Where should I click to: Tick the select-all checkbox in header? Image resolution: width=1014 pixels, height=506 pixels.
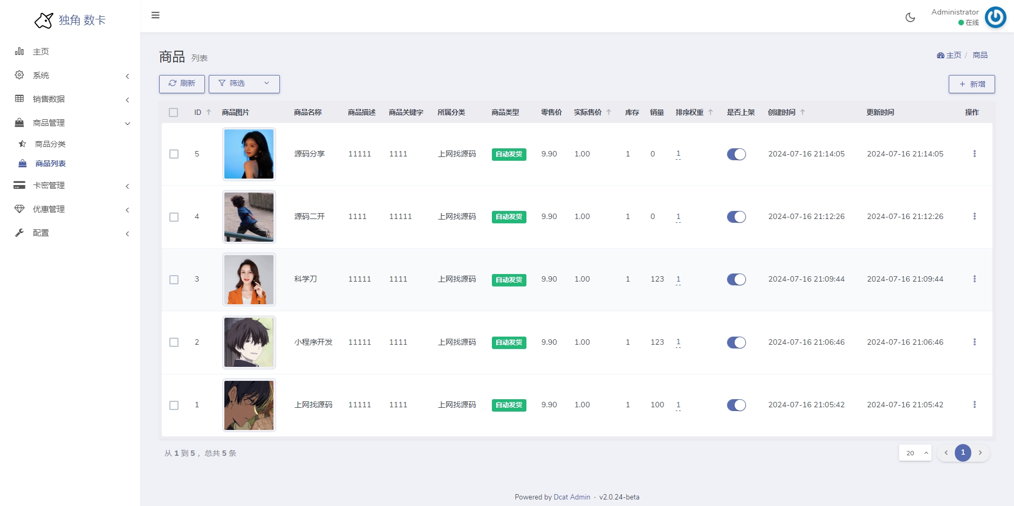(x=173, y=112)
